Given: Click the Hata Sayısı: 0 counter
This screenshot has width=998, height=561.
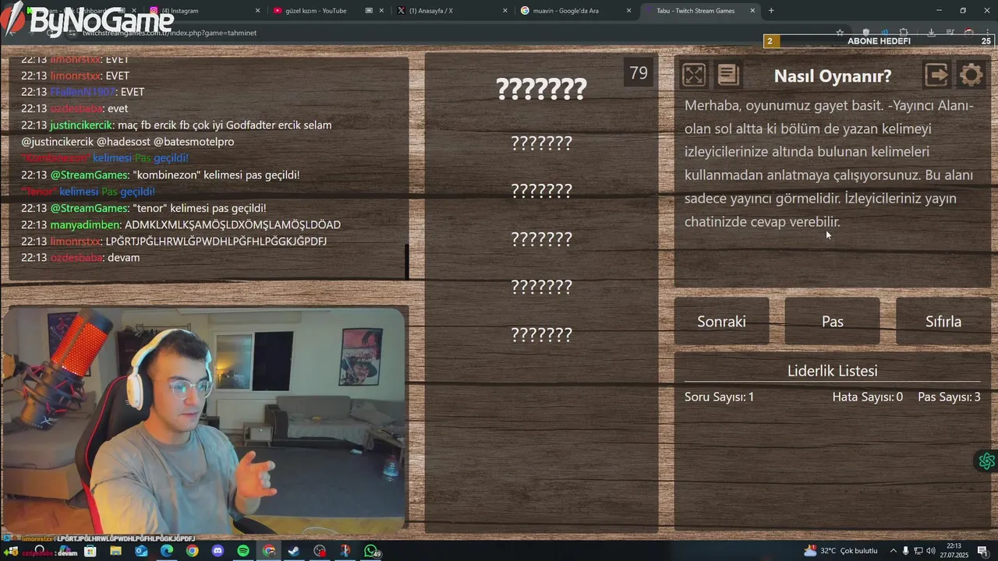Looking at the screenshot, I should click(x=867, y=397).
